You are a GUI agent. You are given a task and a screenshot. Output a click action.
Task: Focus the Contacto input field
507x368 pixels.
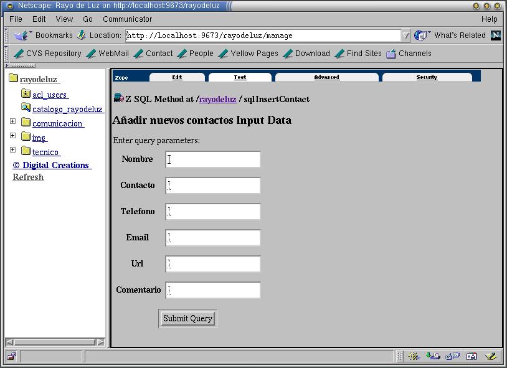[213, 186]
